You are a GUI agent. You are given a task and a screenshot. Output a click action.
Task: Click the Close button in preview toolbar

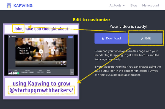72,72
